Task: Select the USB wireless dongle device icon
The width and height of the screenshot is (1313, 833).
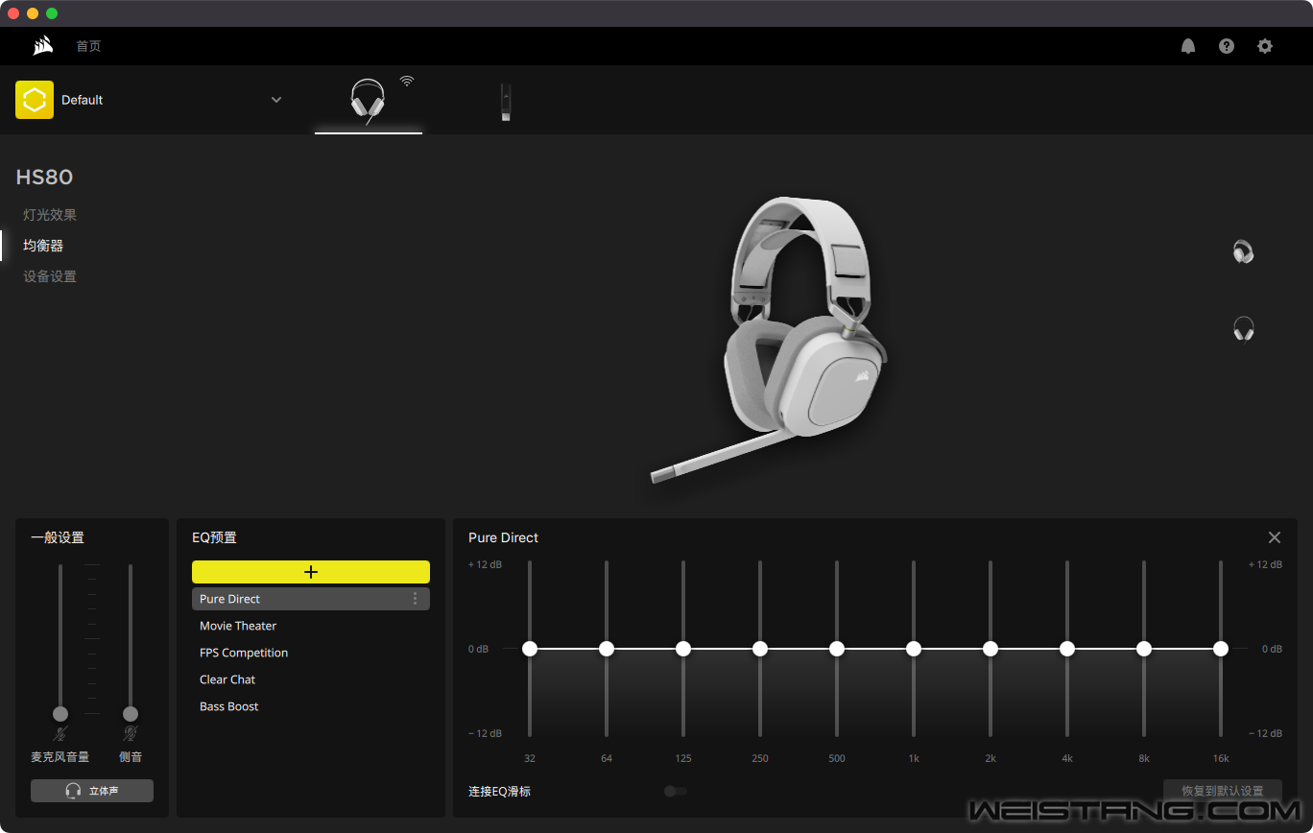Action: (506, 102)
